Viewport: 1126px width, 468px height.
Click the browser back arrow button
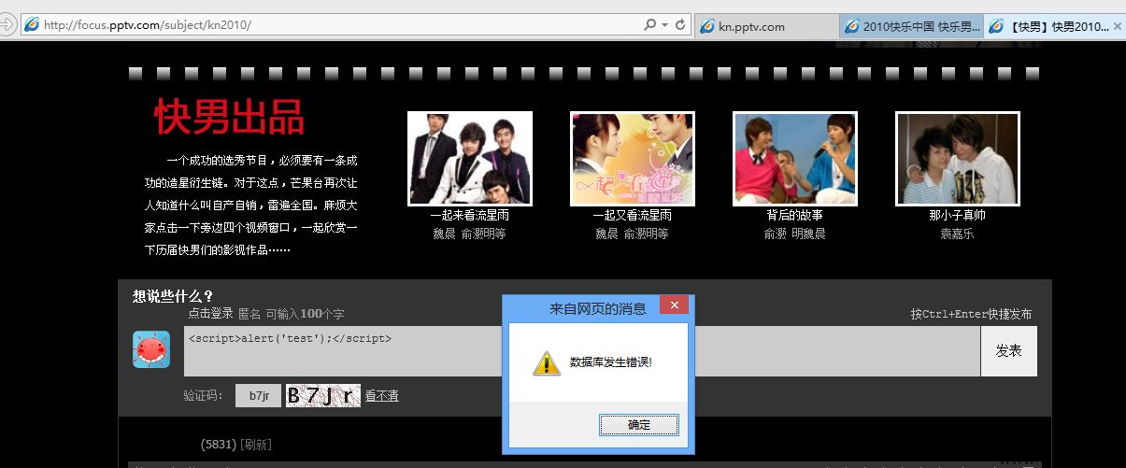[x=7, y=25]
